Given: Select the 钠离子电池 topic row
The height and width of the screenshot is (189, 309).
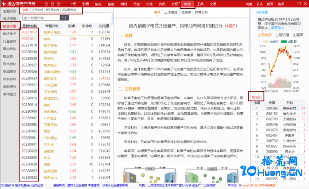Looking at the screenshot, I should point(66,32).
